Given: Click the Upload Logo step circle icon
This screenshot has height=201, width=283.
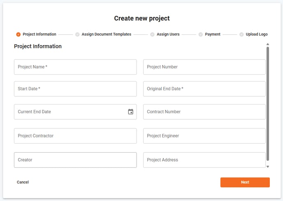Looking at the screenshot, I should 241,34.
